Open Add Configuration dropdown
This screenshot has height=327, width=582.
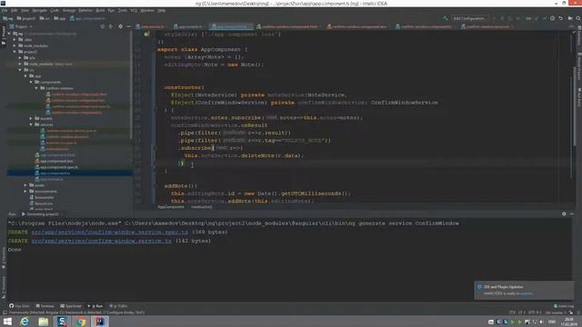pyautogui.click(x=469, y=18)
